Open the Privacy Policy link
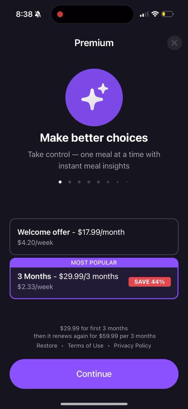The height and width of the screenshot is (409, 188). [132, 346]
